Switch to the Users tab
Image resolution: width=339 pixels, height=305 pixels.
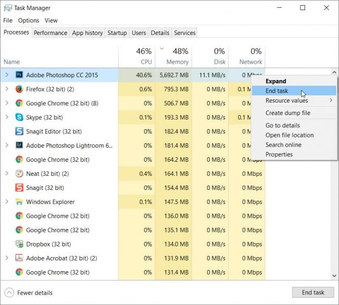(x=139, y=33)
